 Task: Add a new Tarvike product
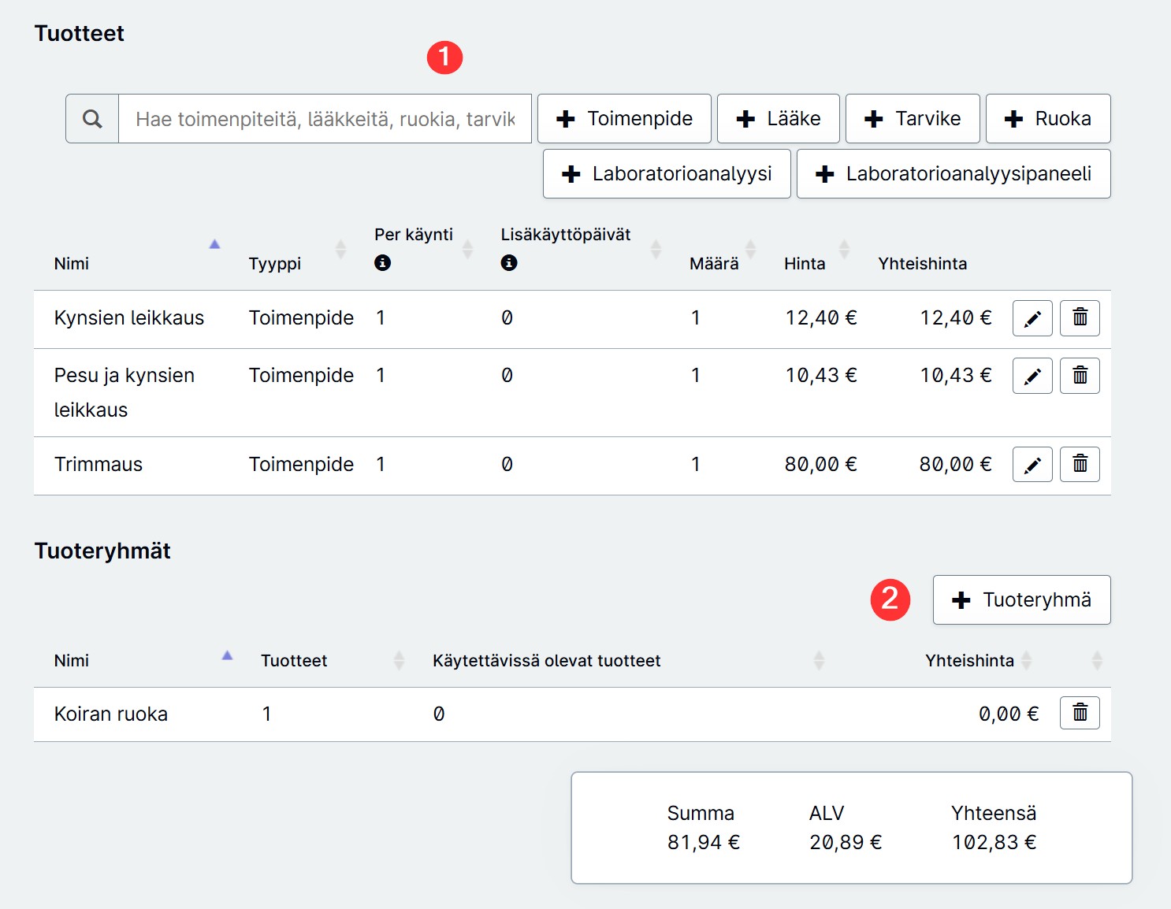(913, 119)
